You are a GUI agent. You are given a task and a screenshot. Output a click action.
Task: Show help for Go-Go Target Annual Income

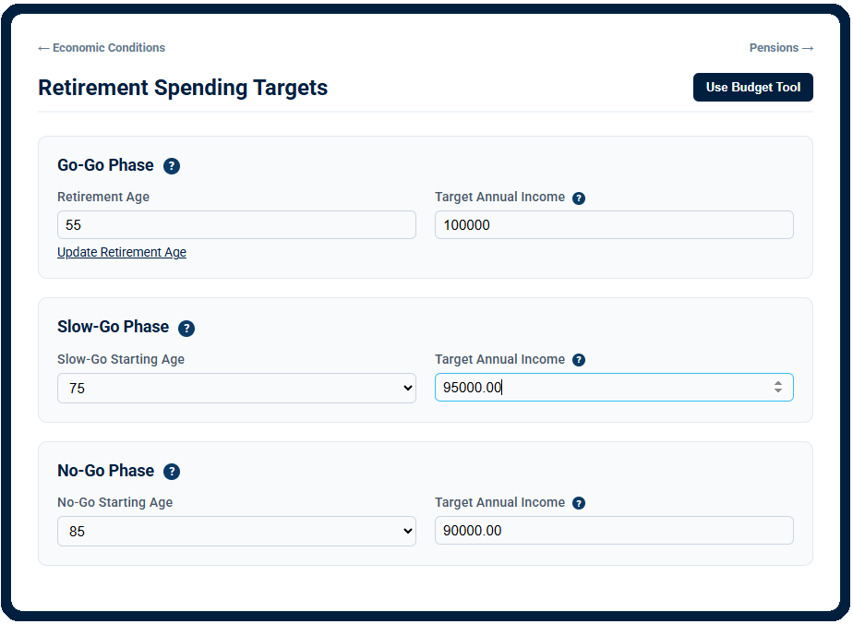[x=579, y=198]
